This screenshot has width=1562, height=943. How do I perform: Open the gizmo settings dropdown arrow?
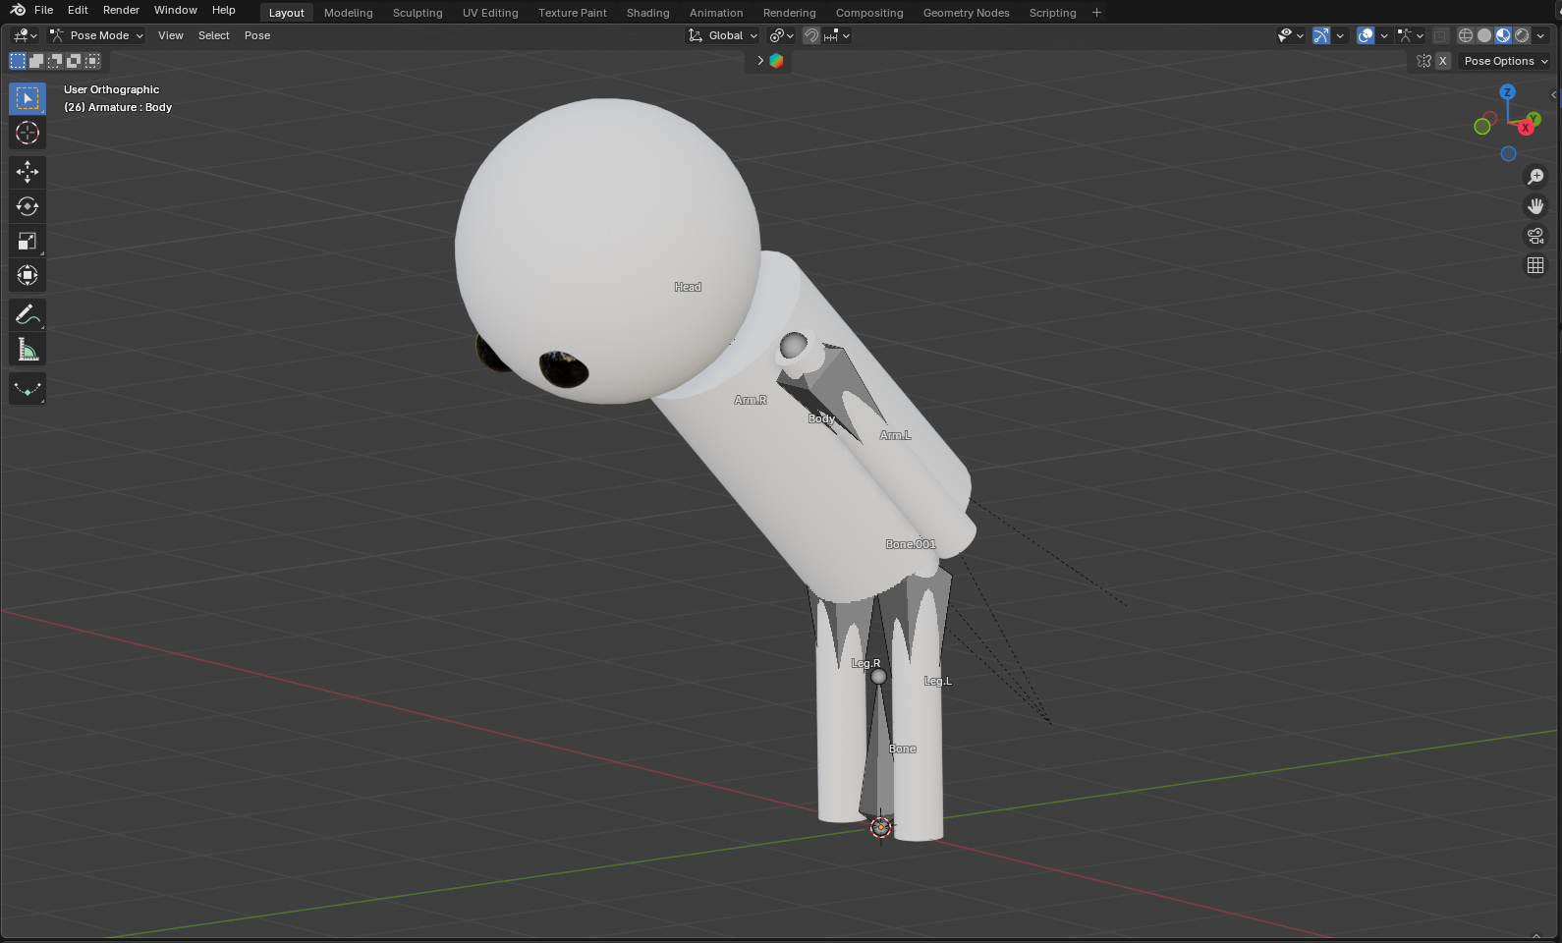click(1340, 35)
